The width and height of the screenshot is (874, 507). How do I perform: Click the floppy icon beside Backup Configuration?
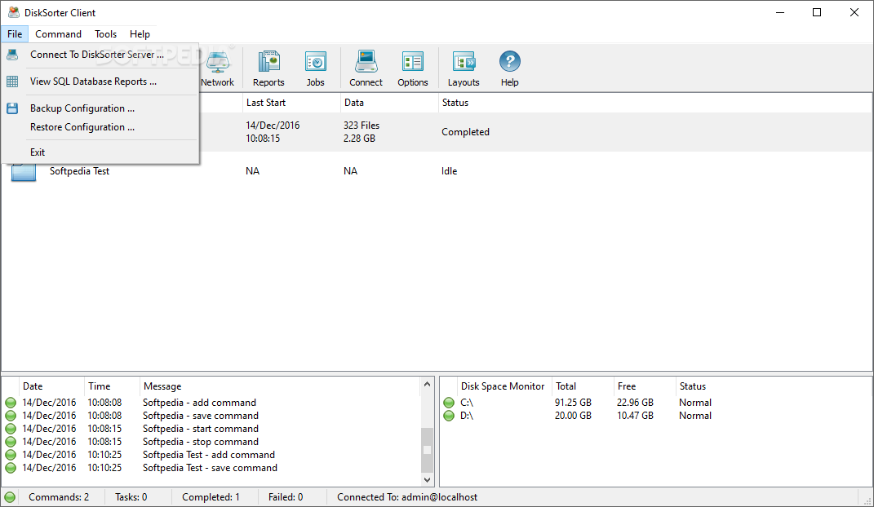coord(12,108)
